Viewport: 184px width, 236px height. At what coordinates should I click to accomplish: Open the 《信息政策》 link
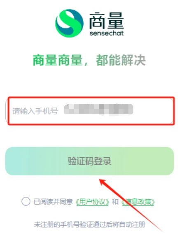[x=138, y=202]
